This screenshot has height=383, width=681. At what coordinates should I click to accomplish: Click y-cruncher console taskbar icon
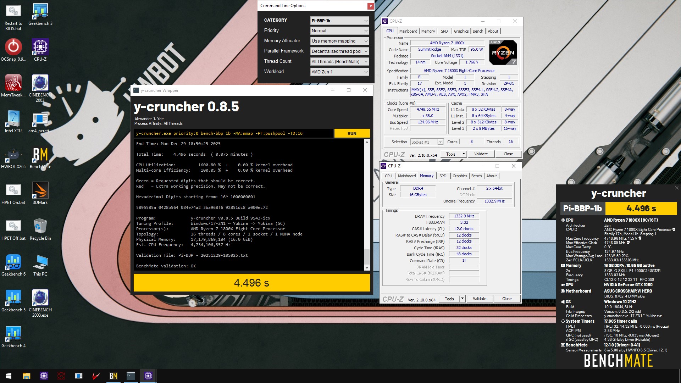pos(131,376)
